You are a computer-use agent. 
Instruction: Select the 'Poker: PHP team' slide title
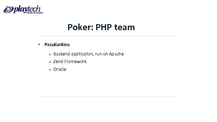pyautogui.click(x=101, y=28)
